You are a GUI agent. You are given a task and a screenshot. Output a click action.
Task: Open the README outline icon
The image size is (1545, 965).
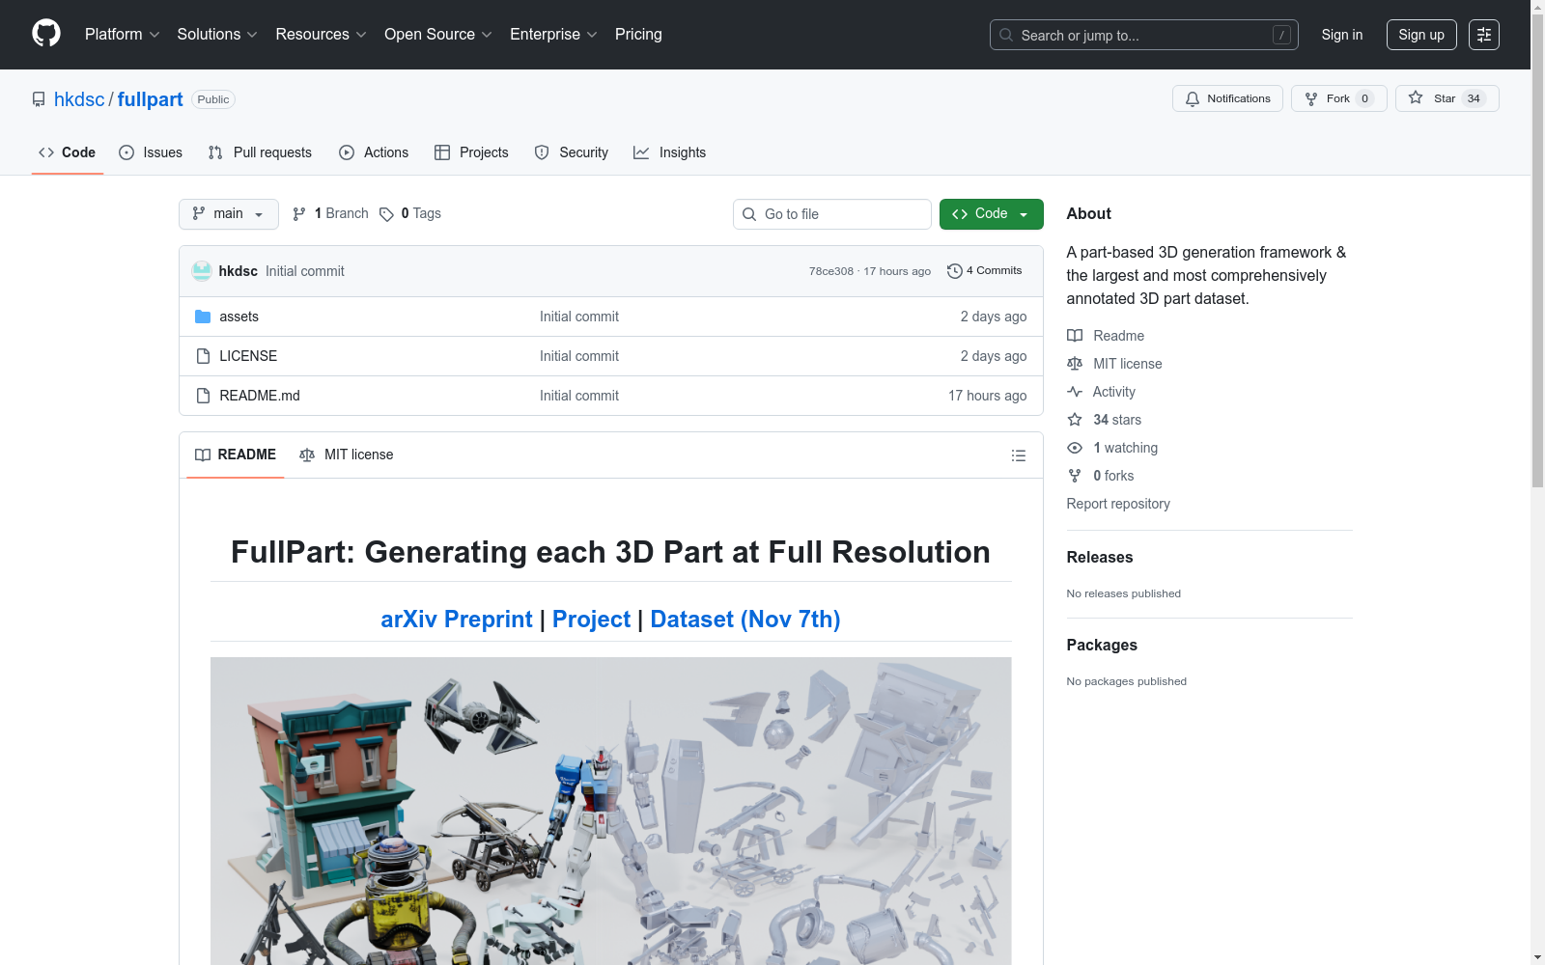(1019, 455)
